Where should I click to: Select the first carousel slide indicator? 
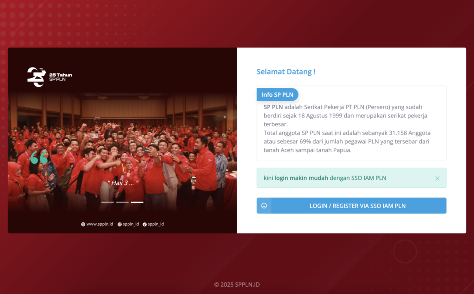pos(107,202)
